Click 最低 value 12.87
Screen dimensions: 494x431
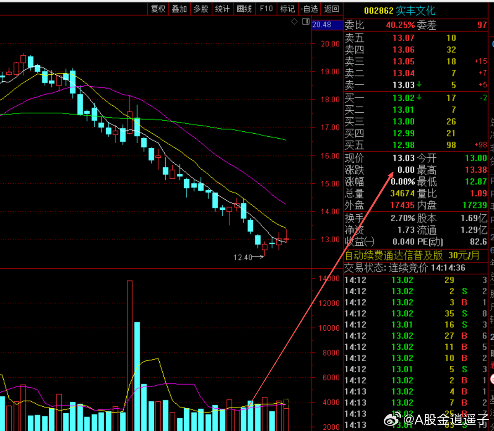(x=476, y=182)
